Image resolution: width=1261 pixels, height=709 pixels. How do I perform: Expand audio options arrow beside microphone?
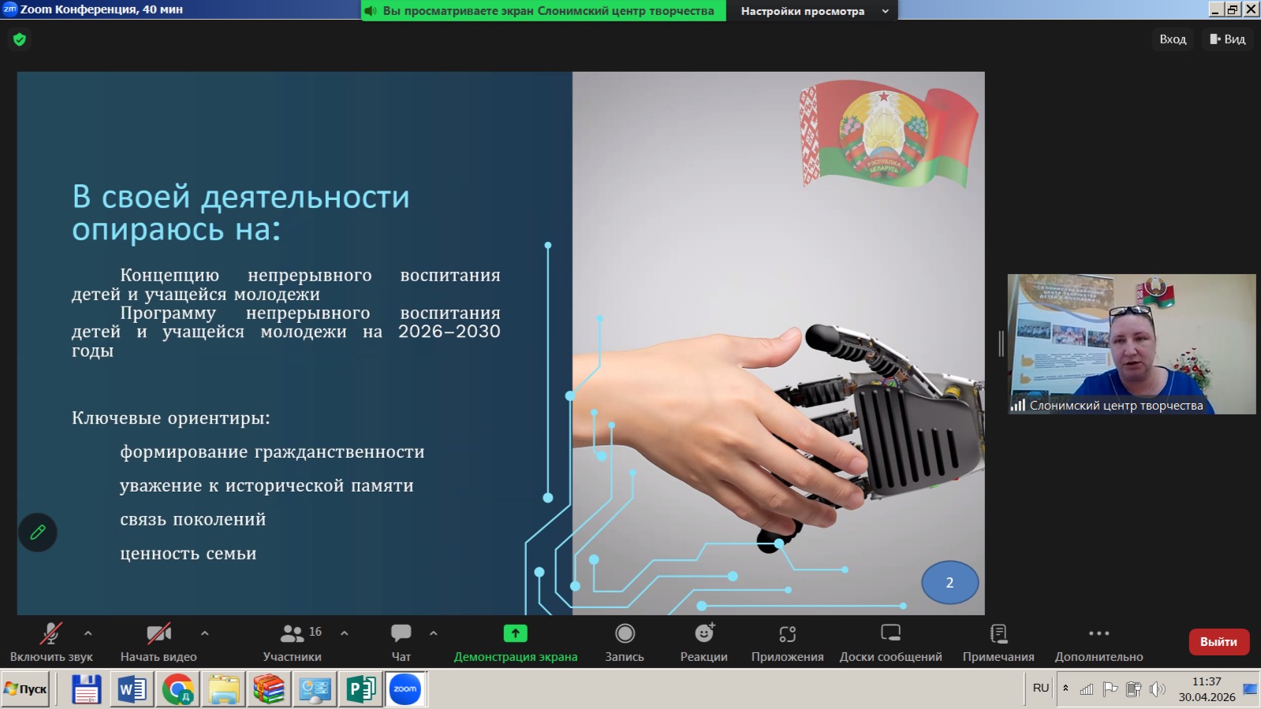click(88, 633)
